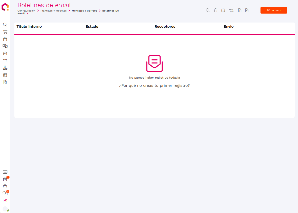Open search from the top toolbar magnifier
The image size is (298, 213).
[x=208, y=10]
